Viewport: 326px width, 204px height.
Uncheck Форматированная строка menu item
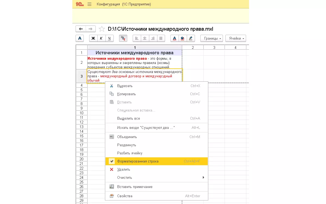pyautogui.click(x=157, y=161)
